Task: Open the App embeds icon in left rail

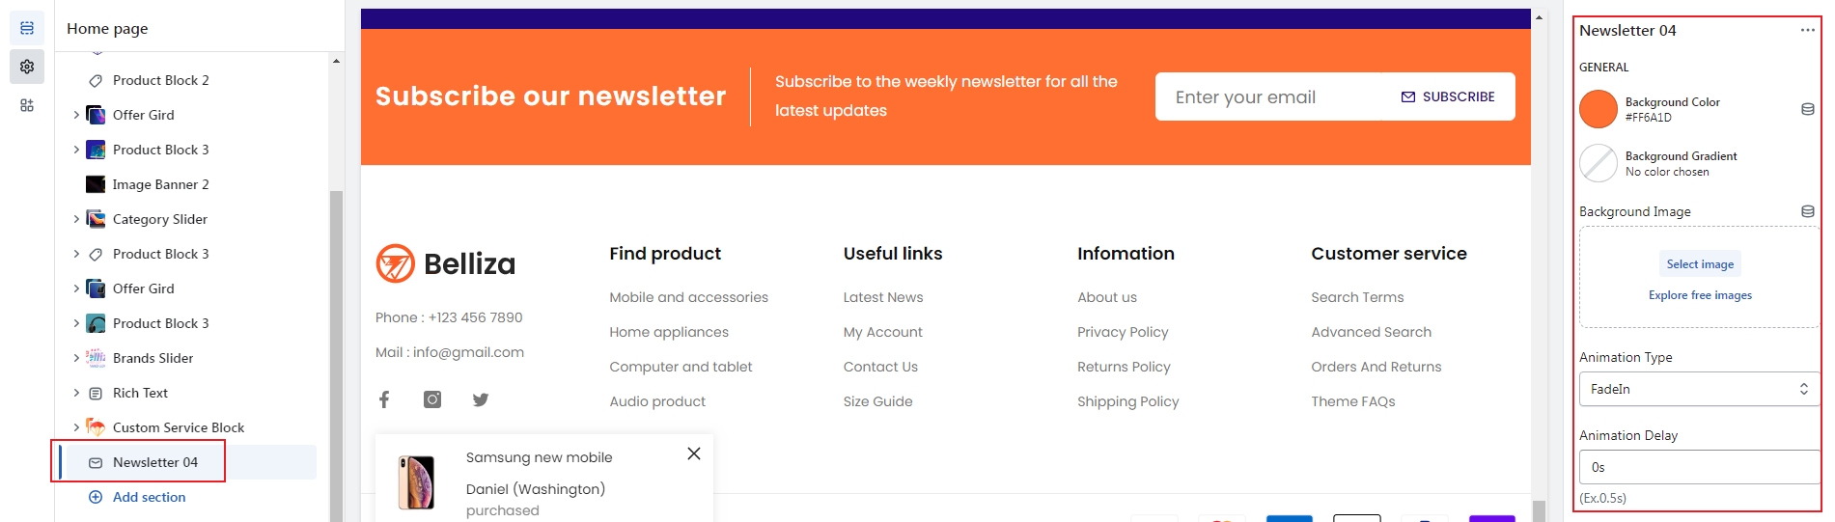Action: click(27, 105)
